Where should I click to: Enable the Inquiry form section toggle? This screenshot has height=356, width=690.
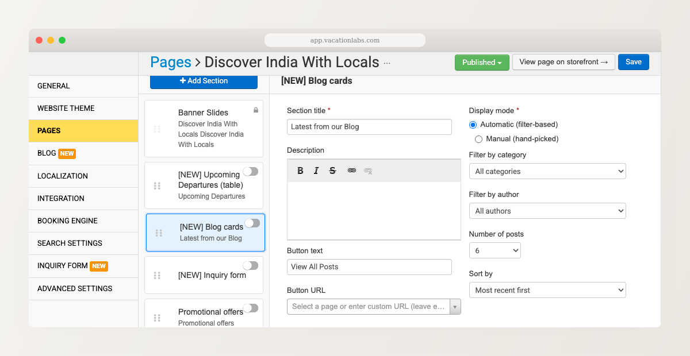pos(250,265)
